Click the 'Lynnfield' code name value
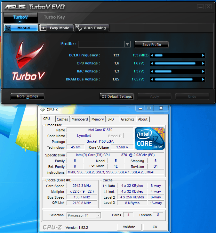Image resolution: width=216 pixels, height=233 pixels. pyautogui.click(x=84, y=136)
